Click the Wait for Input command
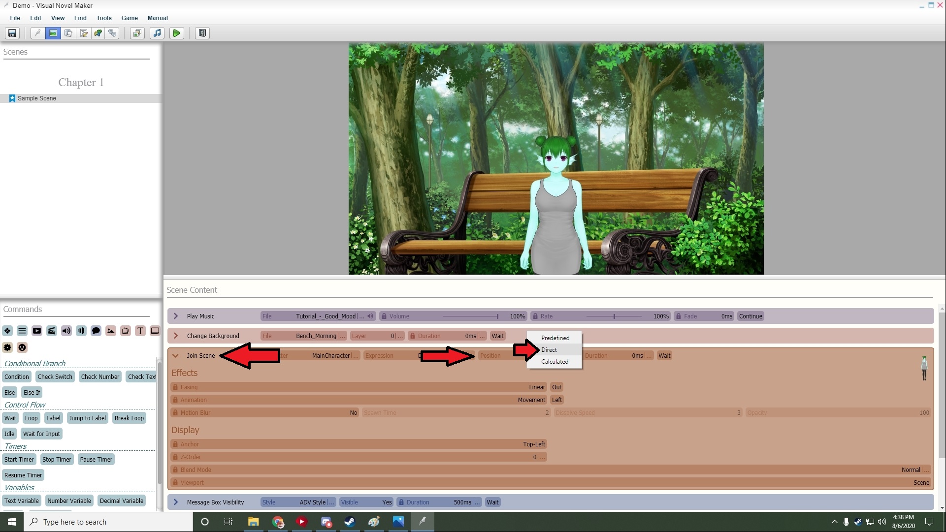The height and width of the screenshot is (532, 946). point(41,434)
